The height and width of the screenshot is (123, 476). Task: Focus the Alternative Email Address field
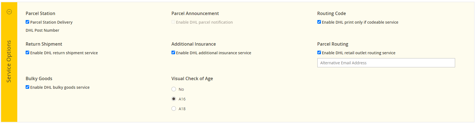tap(386, 63)
